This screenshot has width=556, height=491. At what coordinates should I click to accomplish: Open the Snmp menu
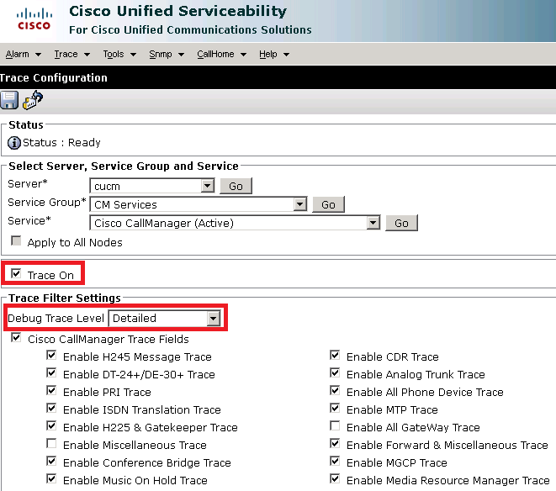coord(167,55)
